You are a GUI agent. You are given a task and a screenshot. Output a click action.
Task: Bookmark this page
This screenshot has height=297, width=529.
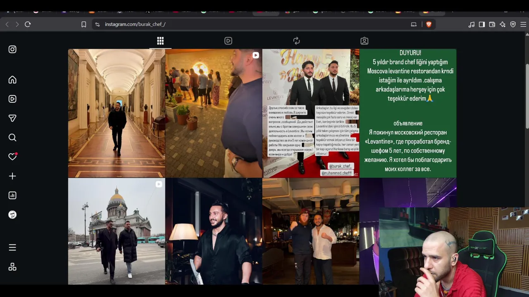pyautogui.click(x=83, y=24)
